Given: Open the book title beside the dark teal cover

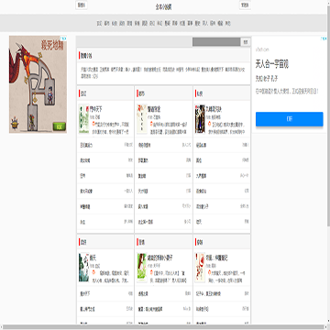Looking at the screenshot, I should [93, 258].
